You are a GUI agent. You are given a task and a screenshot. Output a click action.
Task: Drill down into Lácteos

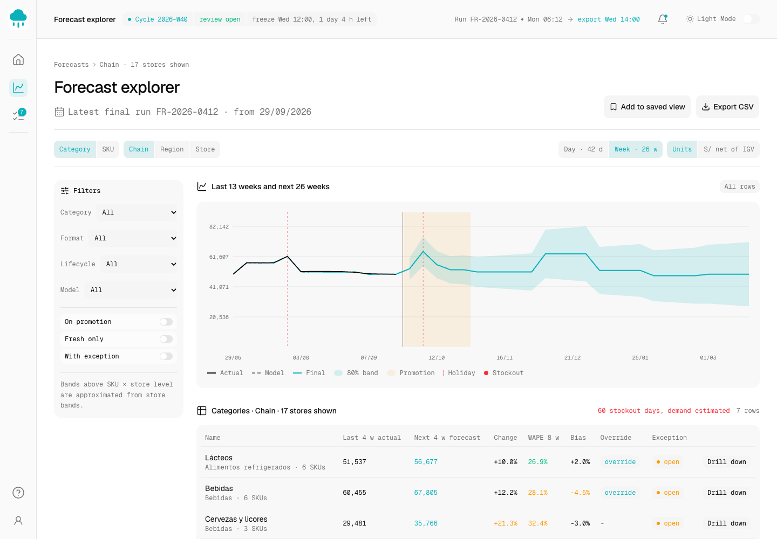(726, 462)
